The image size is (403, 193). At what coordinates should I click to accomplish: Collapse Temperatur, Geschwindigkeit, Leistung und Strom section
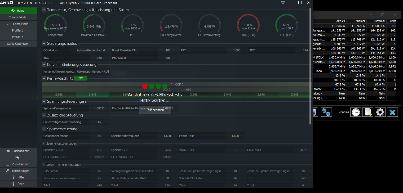(x=44, y=10)
